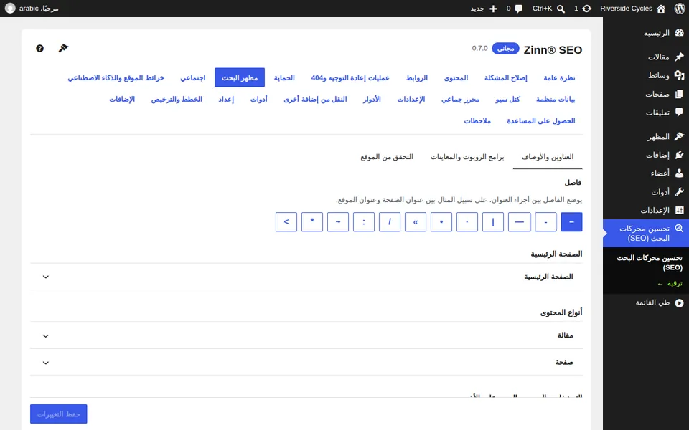Switch to برامج الروبوت والمعاينات sub-tab
The width and height of the screenshot is (689, 430).
click(467, 157)
